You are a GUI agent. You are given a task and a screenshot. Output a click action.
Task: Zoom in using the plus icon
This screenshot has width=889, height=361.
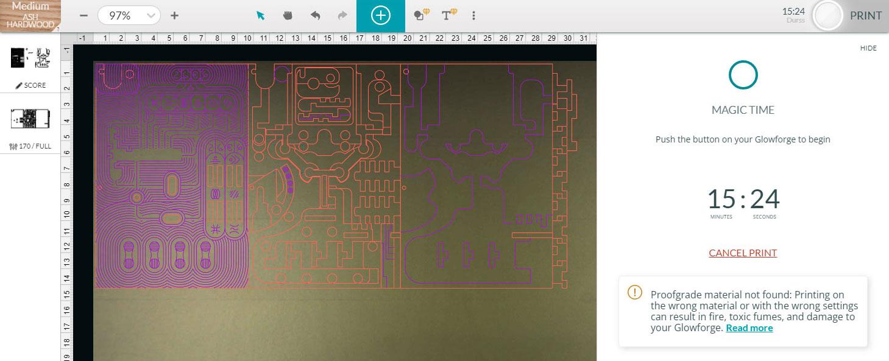[174, 15]
